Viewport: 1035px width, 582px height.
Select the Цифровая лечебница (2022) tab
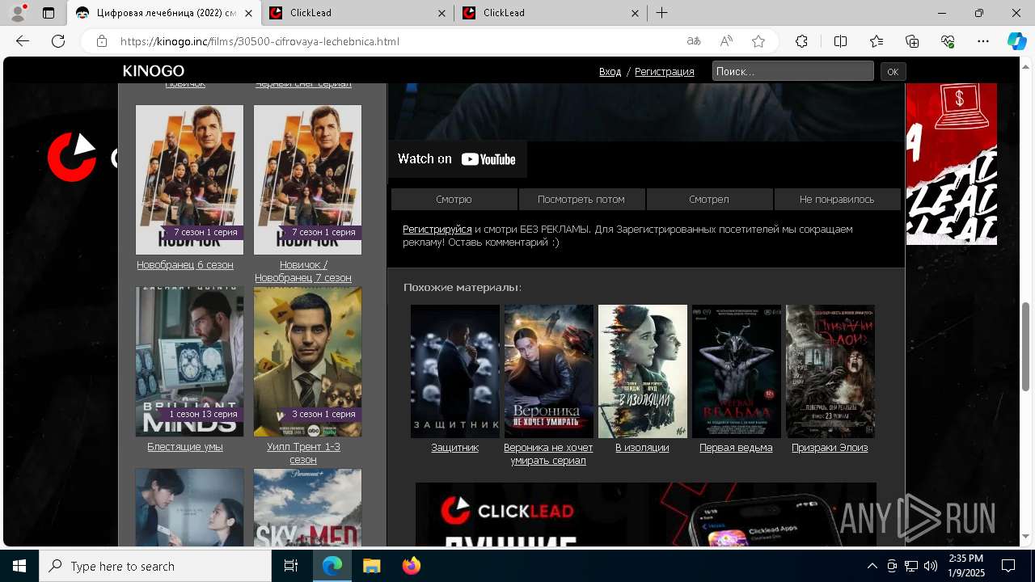tap(164, 13)
